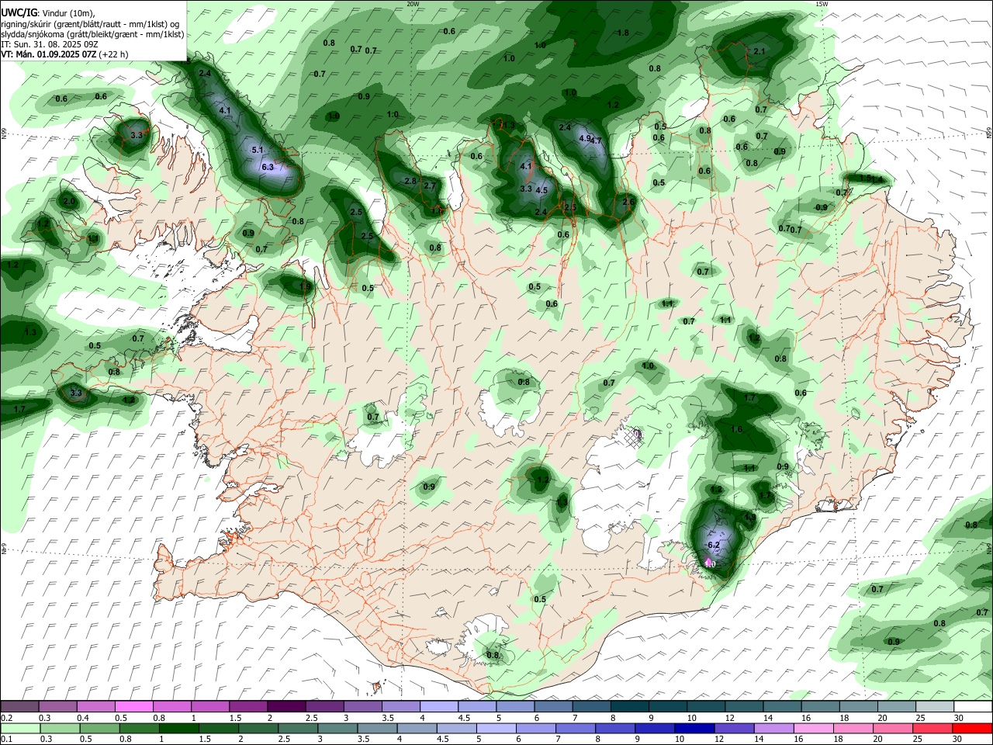Click the 2.6 precipitation value

[628, 202]
